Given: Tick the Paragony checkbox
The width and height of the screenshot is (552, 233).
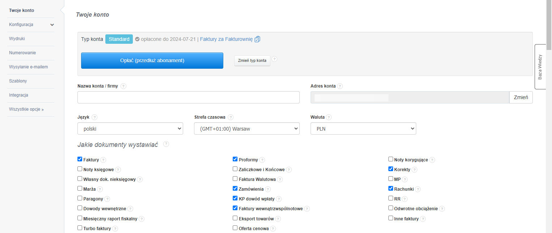Looking at the screenshot, I should (80, 198).
